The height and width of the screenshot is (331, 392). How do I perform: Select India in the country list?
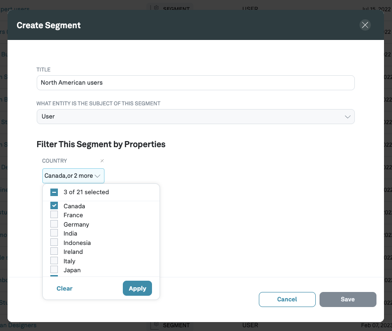(54, 233)
